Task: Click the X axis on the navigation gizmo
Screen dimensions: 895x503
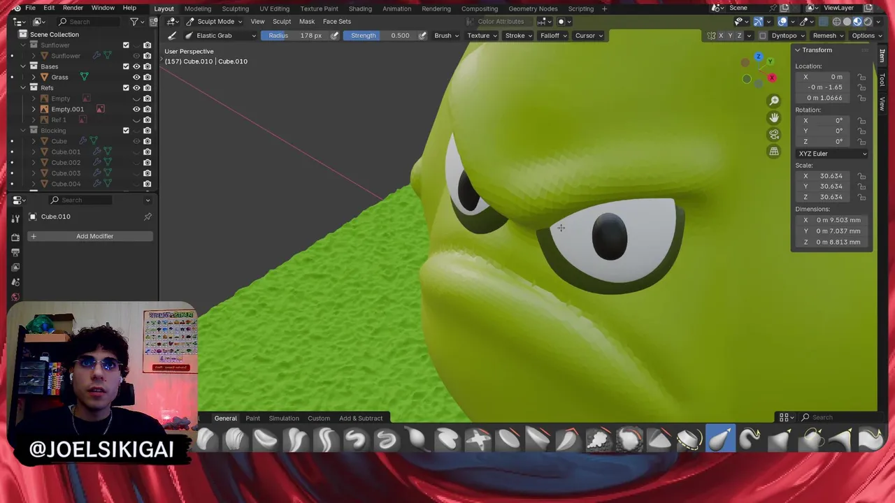Action: (x=771, y=78)
